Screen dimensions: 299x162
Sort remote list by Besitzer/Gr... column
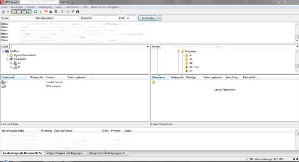click(250, 78)
